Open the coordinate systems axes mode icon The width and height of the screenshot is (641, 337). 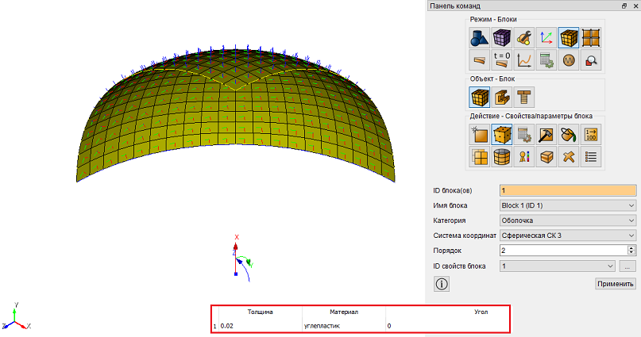click(x=546, y=38)
